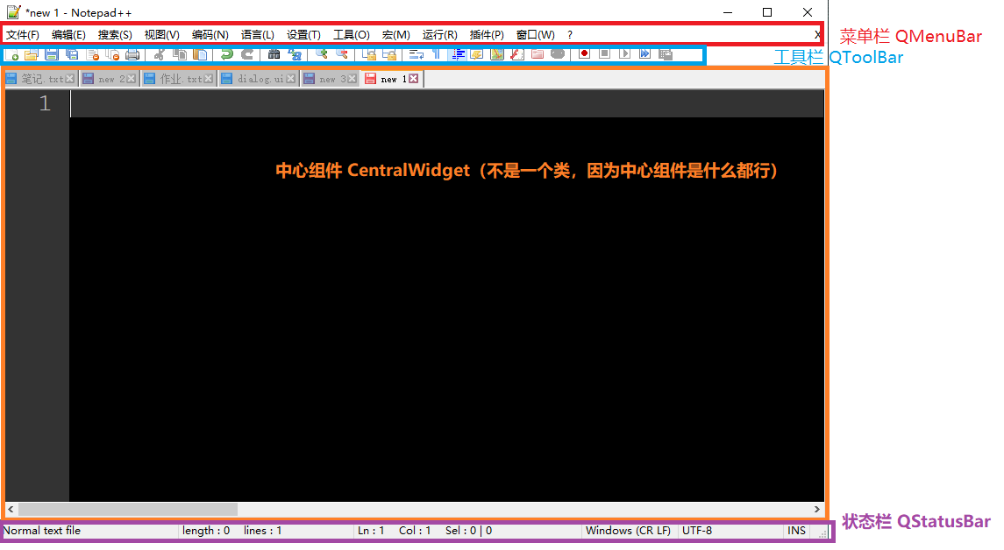Open the Replace dialog toolbar icon
Viewport: 1004px width, 550px height.
(x=295, y=55)
